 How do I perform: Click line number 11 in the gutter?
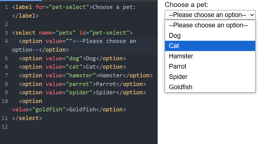click(4, 118)
